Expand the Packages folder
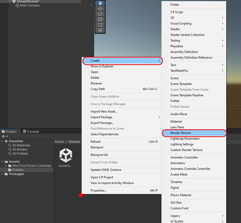Screen dimensions: 241x223 (3, 174)
